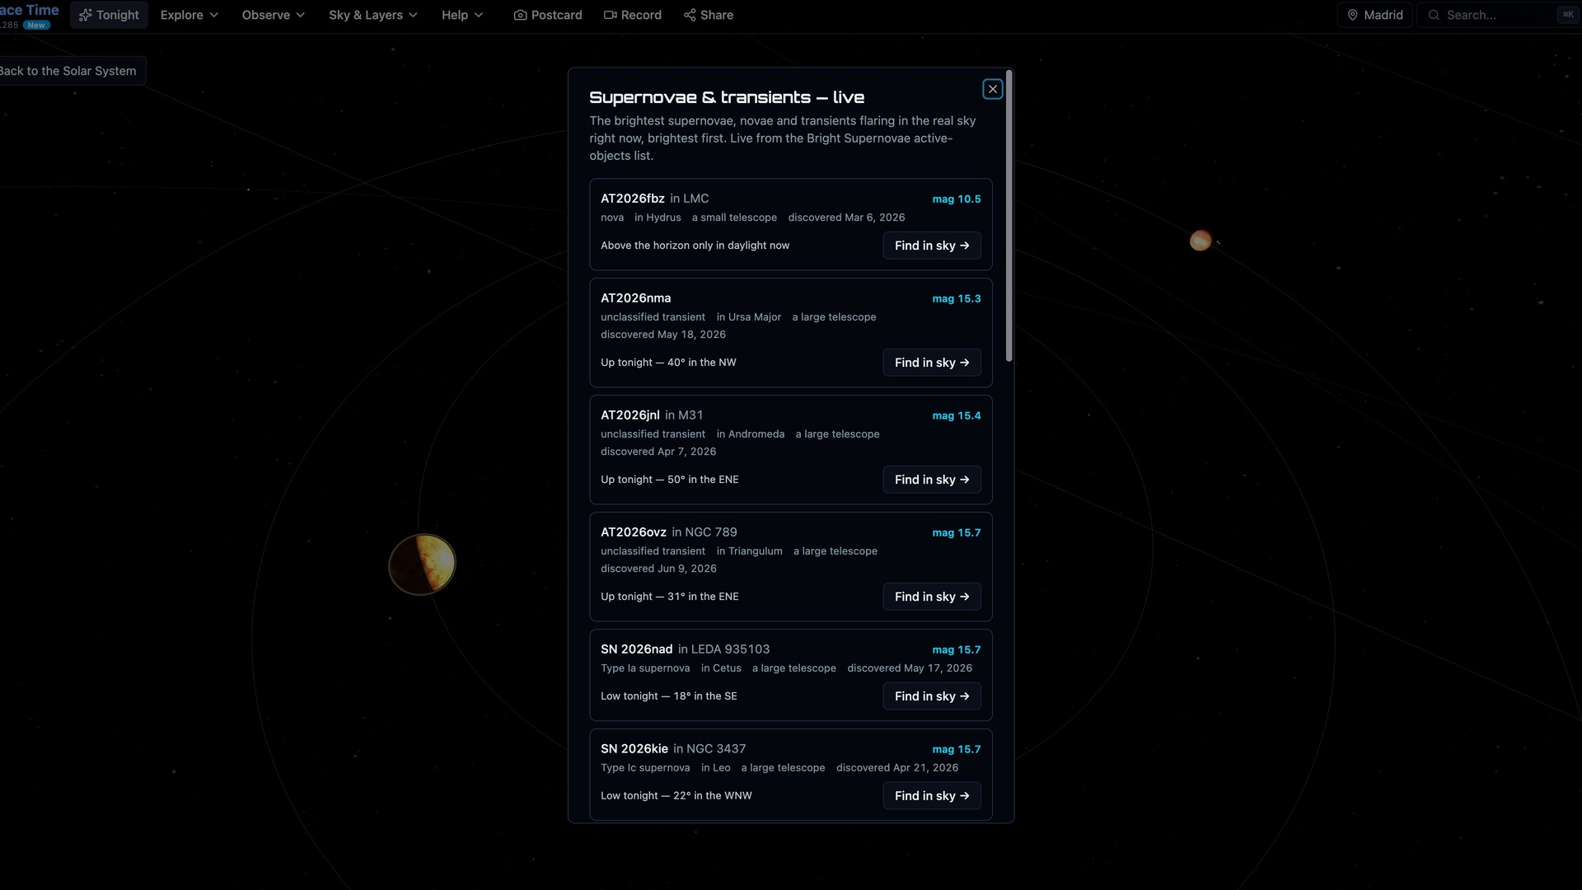Viewport: 1582px width, 890px height.
Task: Change the Madrid location setting
Action: (1374, 15)
